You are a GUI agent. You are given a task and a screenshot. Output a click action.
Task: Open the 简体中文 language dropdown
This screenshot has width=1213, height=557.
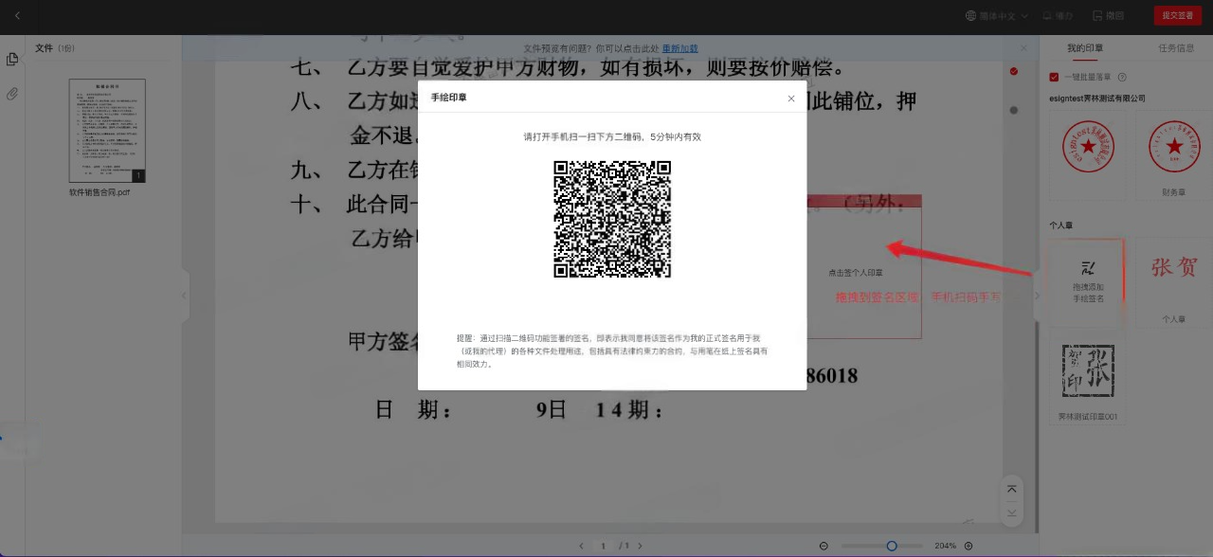coord(997,16)
